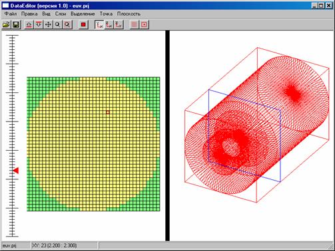Click the red filled square toolbar button
This screenshot has width=335, height=251.
tap(83, 25)
